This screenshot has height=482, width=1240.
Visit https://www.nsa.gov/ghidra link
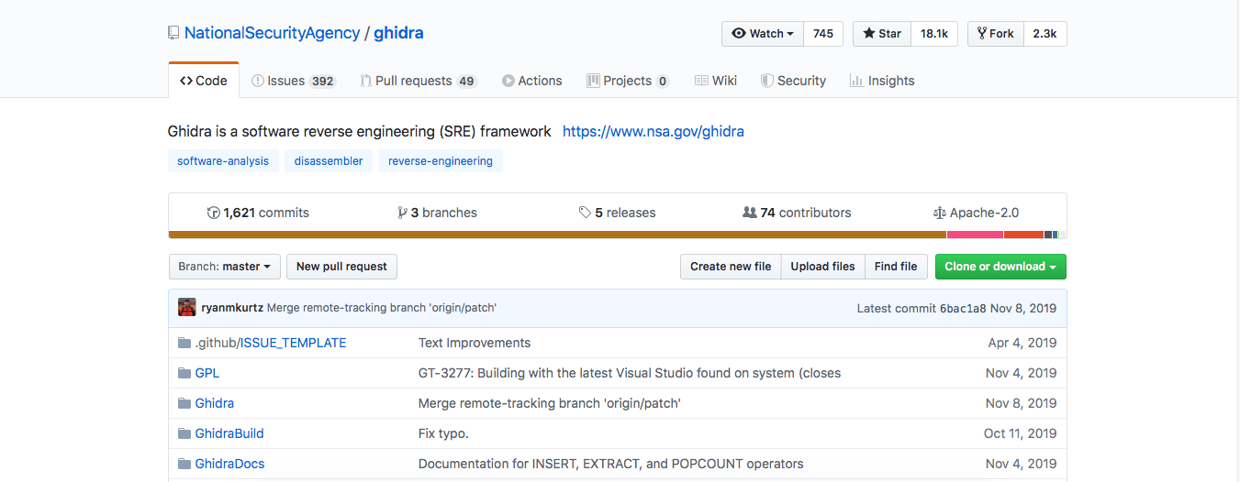(654, 131)
